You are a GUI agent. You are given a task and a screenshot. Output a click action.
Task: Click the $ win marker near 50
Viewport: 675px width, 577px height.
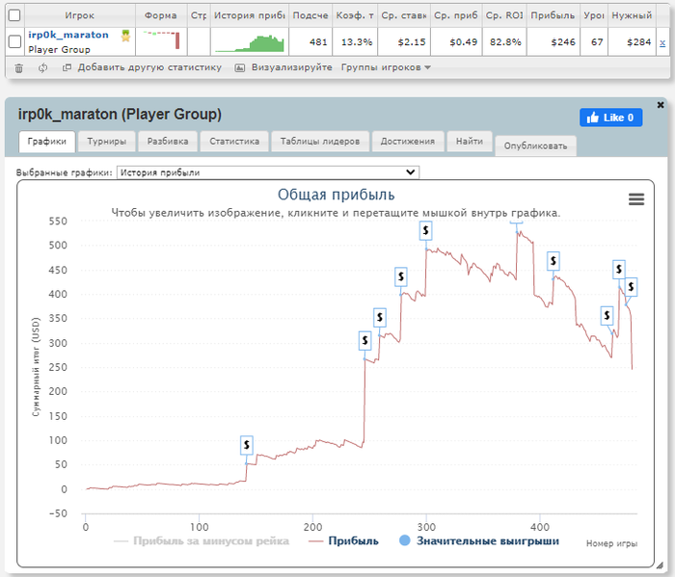[x=247, y=445]
